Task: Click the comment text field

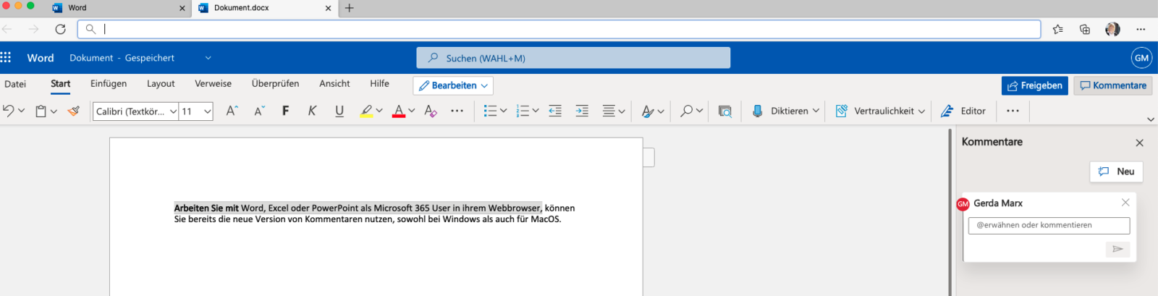Action: 1049,225
